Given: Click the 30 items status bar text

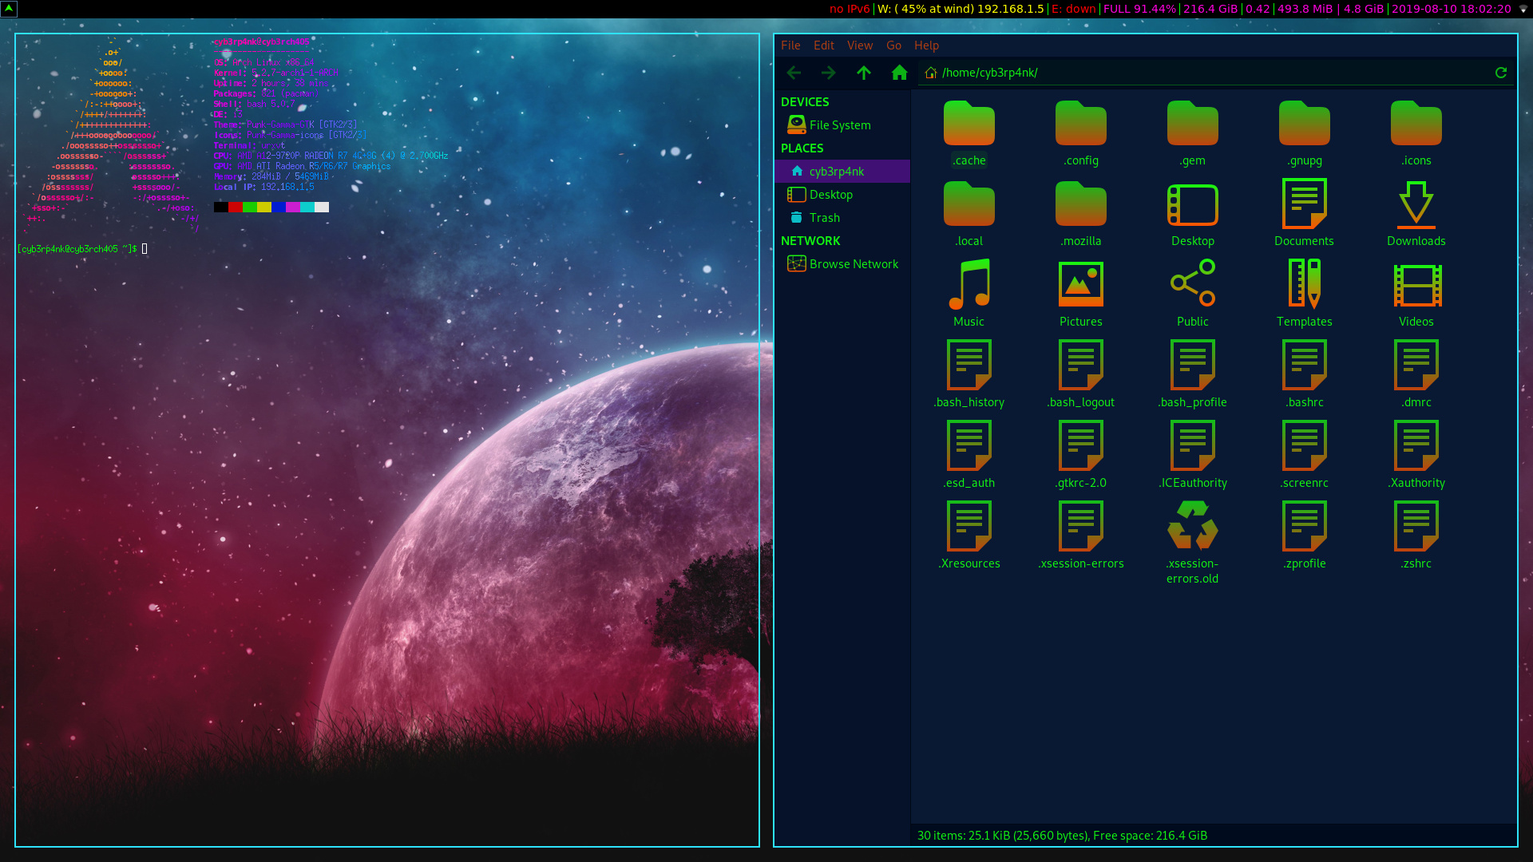Looking at the screenshot, I should [1062, 836].
